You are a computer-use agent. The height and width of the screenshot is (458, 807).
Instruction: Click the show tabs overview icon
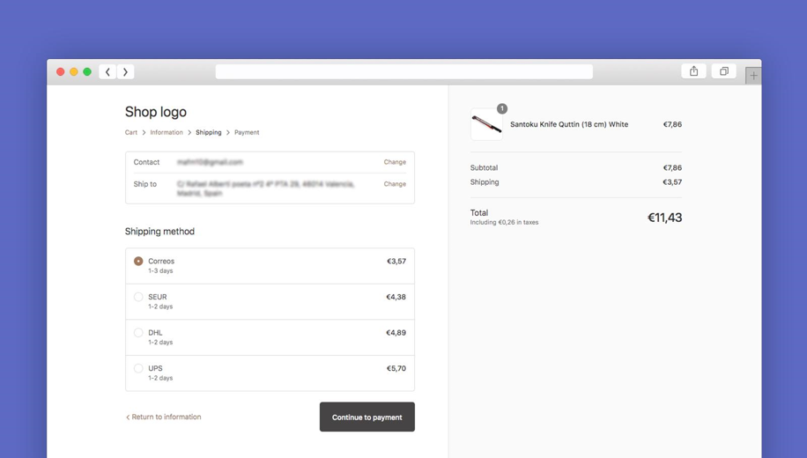coord(723,71)
